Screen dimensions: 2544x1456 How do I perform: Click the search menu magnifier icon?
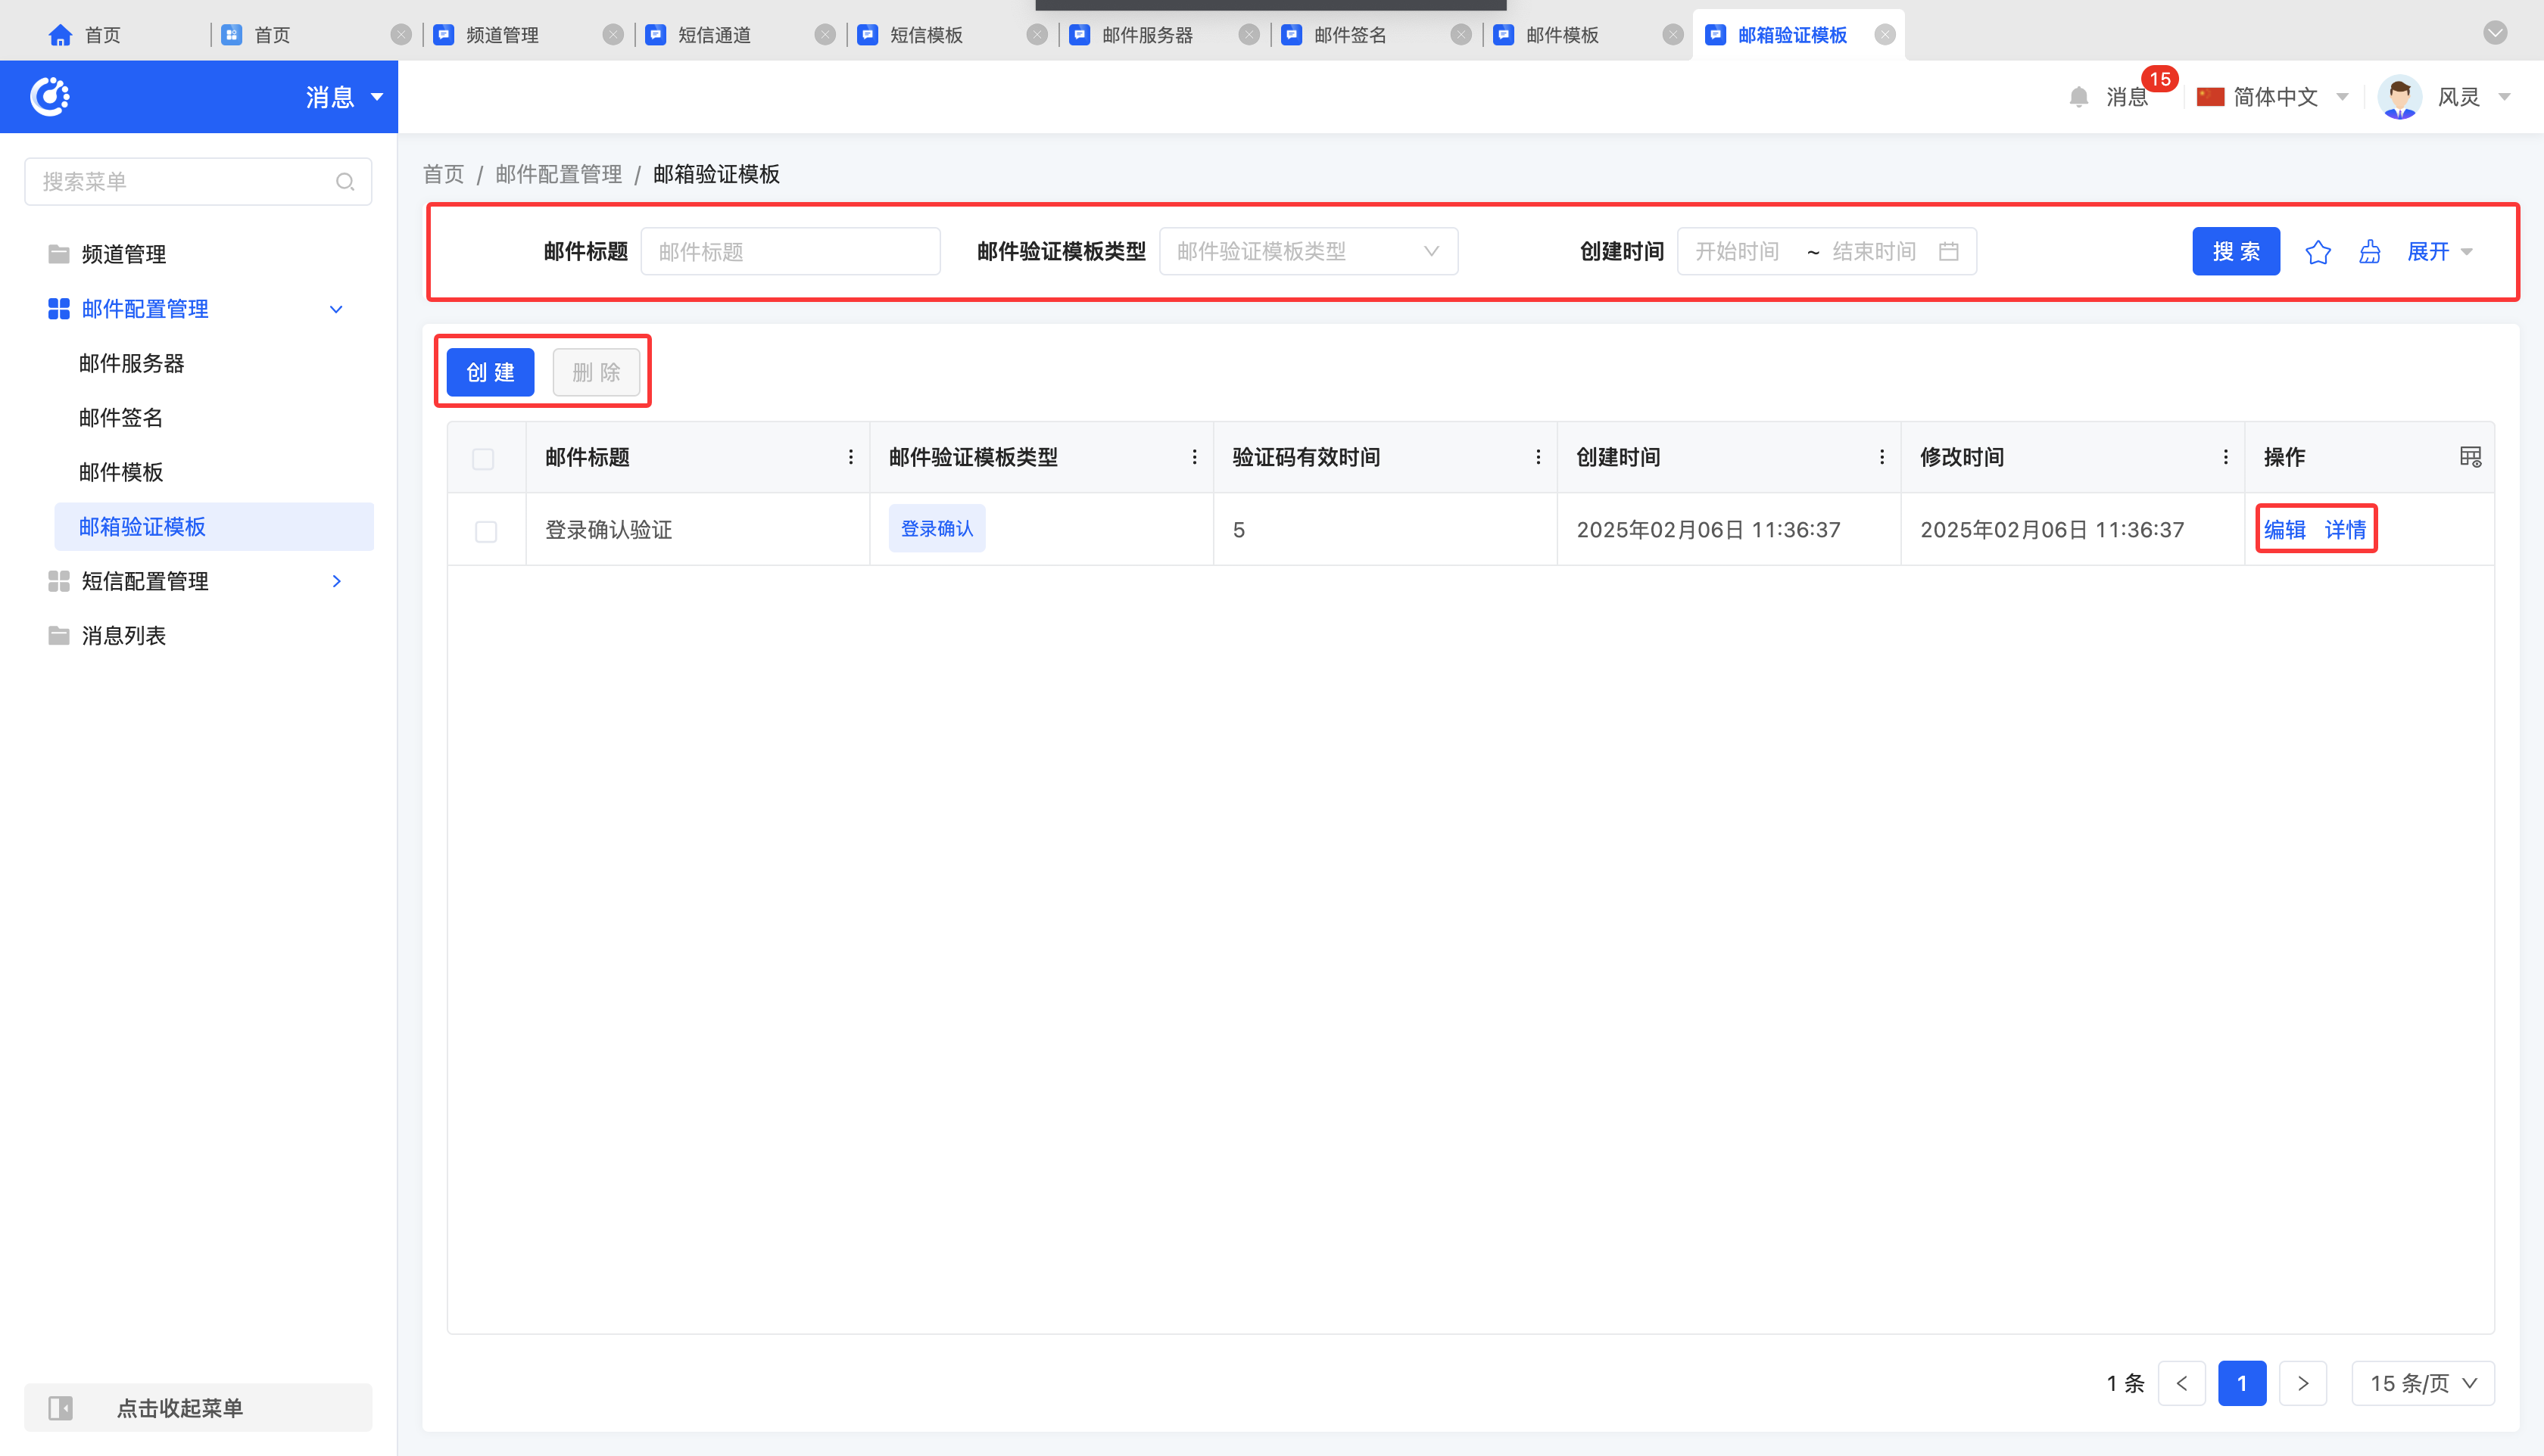(345, 182)
